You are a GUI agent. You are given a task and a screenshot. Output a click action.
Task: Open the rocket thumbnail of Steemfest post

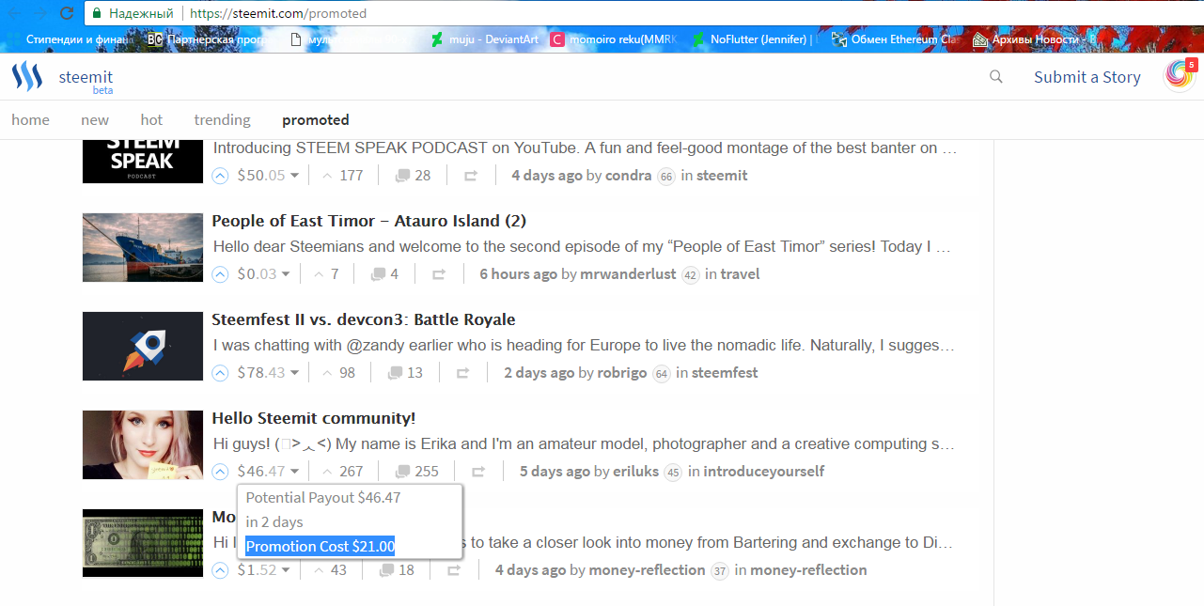click(x=143, y=346)
